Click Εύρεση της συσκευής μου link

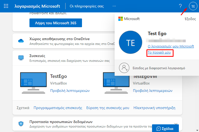coord(108,108)
